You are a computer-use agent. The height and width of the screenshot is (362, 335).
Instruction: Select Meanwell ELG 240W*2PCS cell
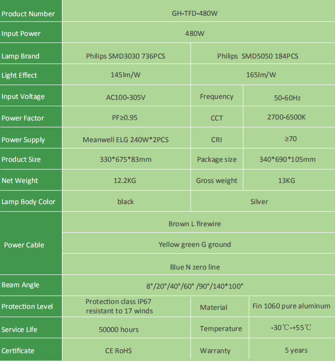[126, 138]
